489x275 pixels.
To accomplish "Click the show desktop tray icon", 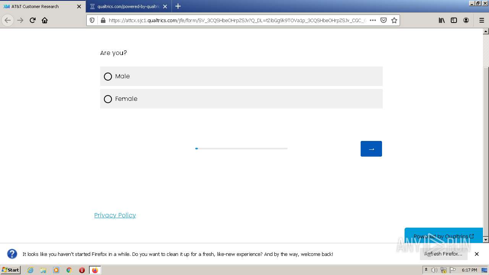I will pyautogui.click(x=484, y=270).
